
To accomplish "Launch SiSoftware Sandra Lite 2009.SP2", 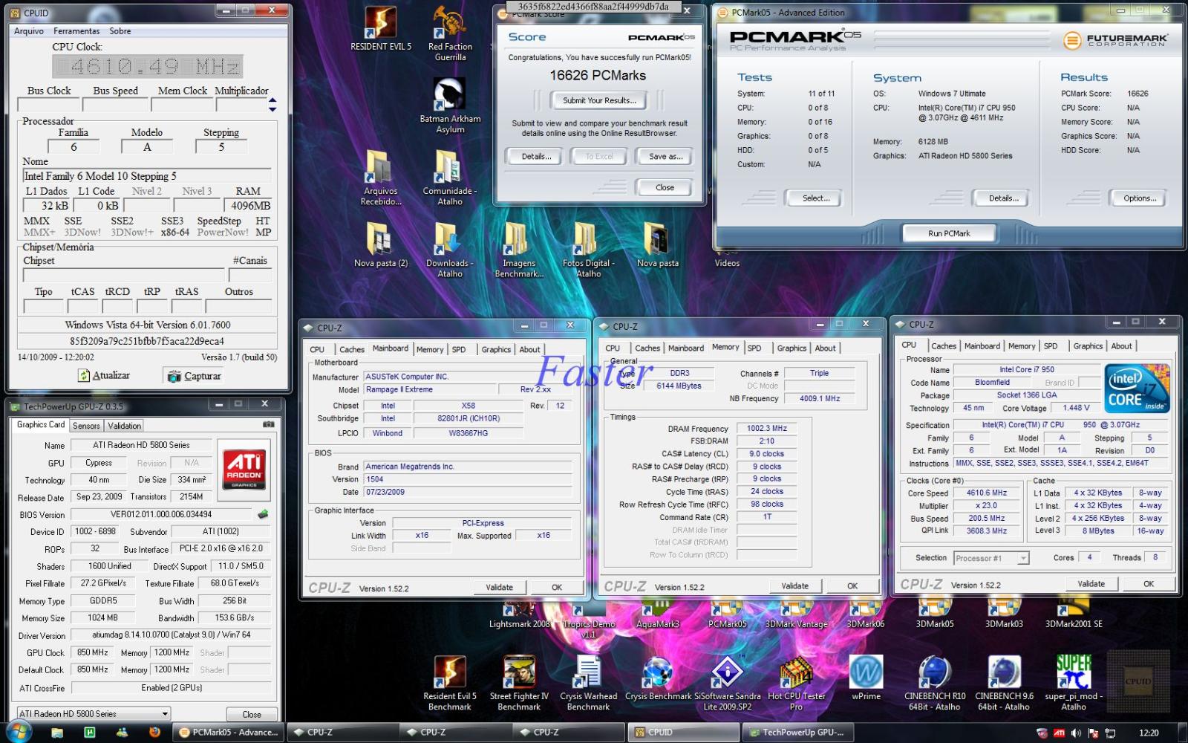I will [727, 684].
